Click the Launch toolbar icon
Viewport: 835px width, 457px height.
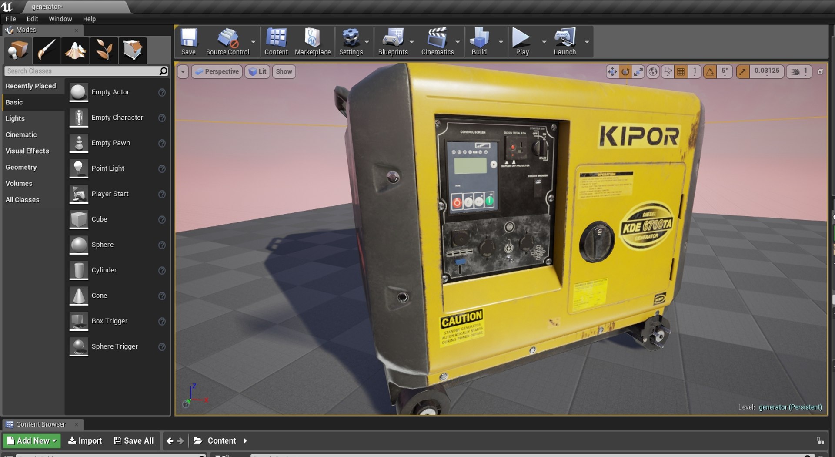[564, 42]
